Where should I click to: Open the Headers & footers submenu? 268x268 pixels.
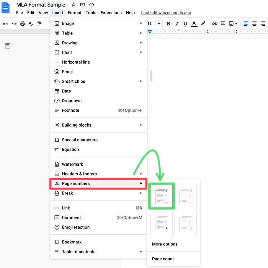click(98, 174)
